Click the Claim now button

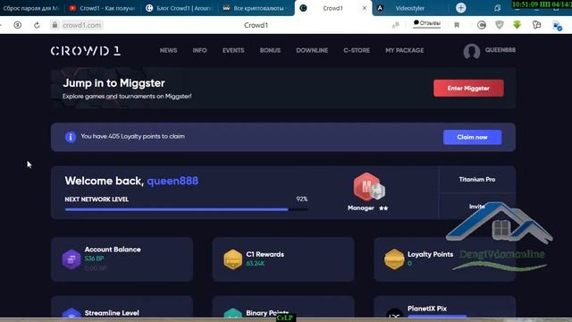click(472, 137)
